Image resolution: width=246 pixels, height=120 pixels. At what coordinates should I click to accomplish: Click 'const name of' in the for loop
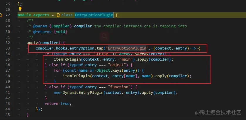click(x=79, y=70)
